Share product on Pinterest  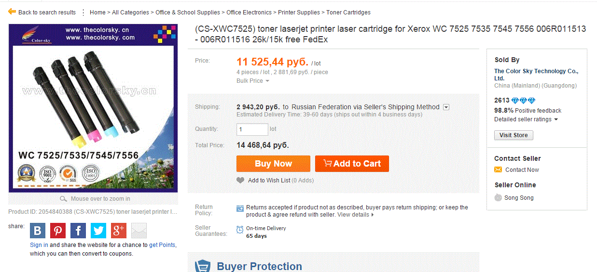[58, 231]
